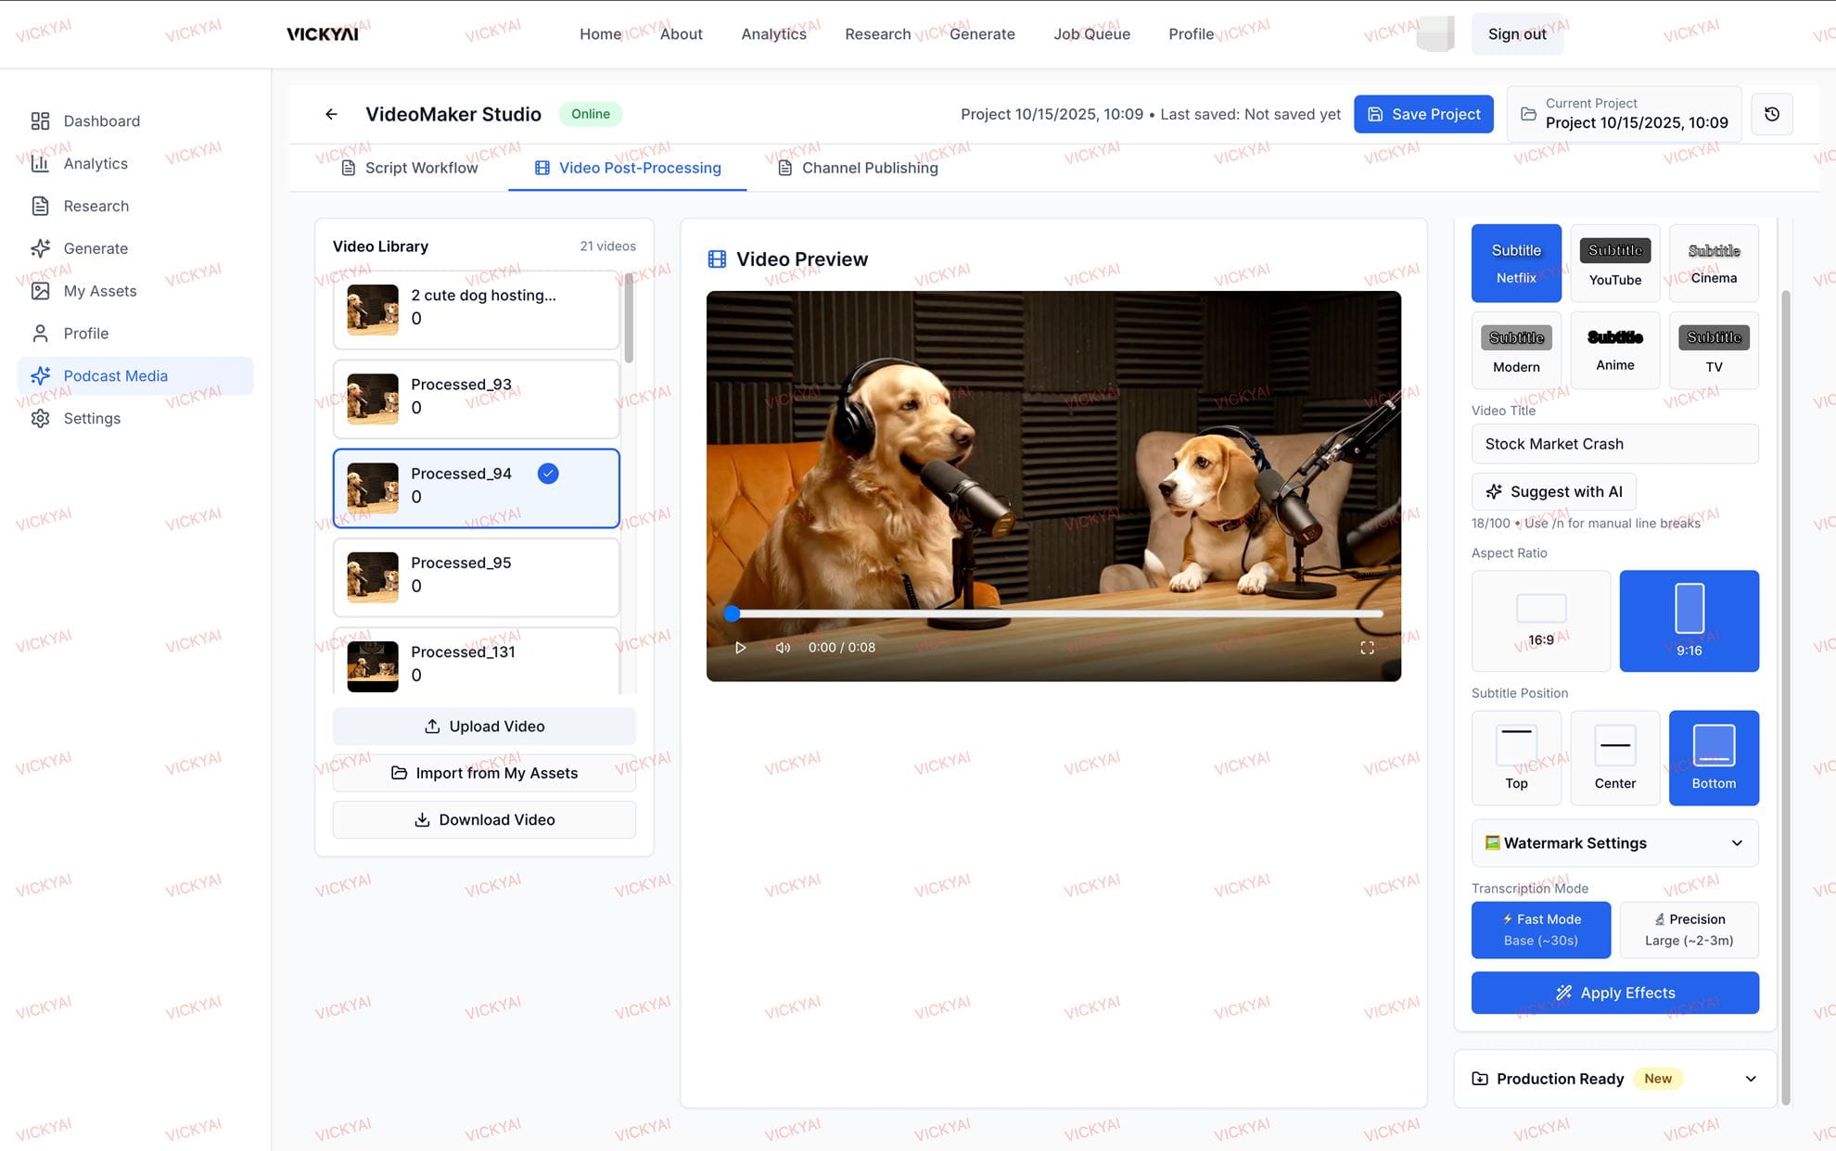Enter fullscreen with the expand icon

click(1367, 648)
